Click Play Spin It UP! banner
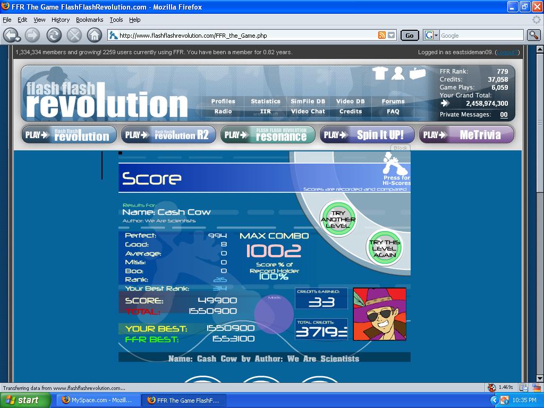Viewport: 544px width, 408px height. (x=367, y=134)
